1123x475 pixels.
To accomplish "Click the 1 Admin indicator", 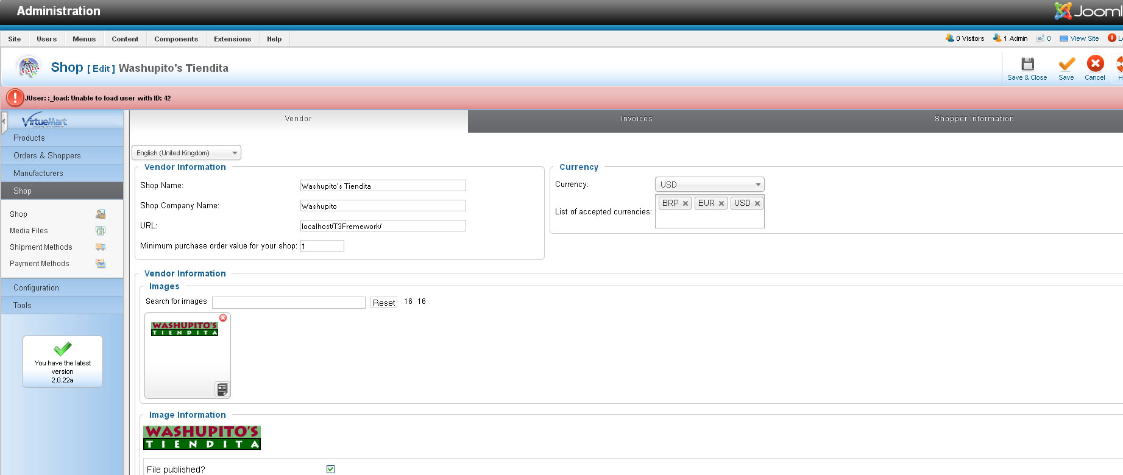I will (1010, 38).
